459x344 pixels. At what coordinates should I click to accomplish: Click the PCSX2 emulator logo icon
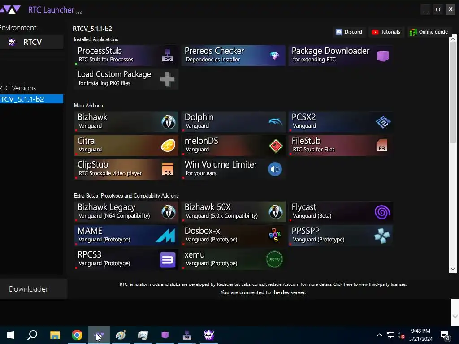(383, 122)
